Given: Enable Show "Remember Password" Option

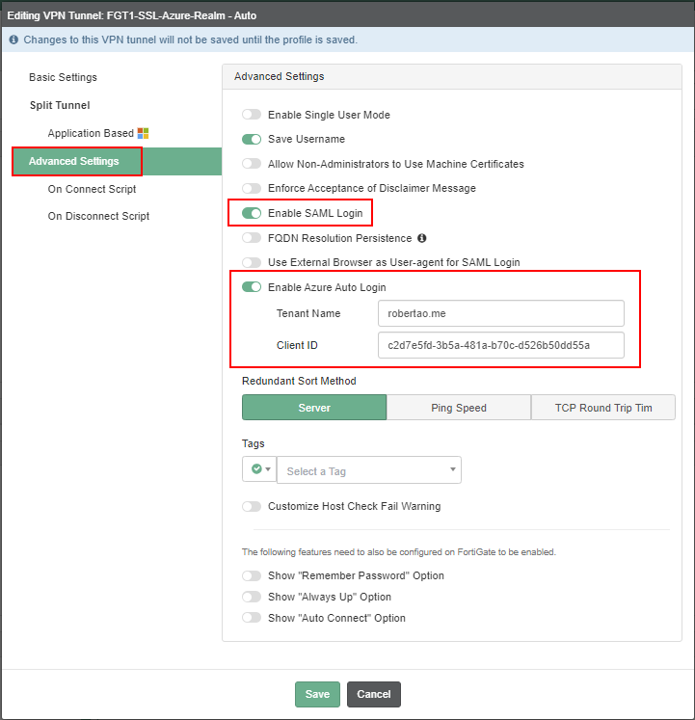Looking at the screenshot, I should point(252,575).
